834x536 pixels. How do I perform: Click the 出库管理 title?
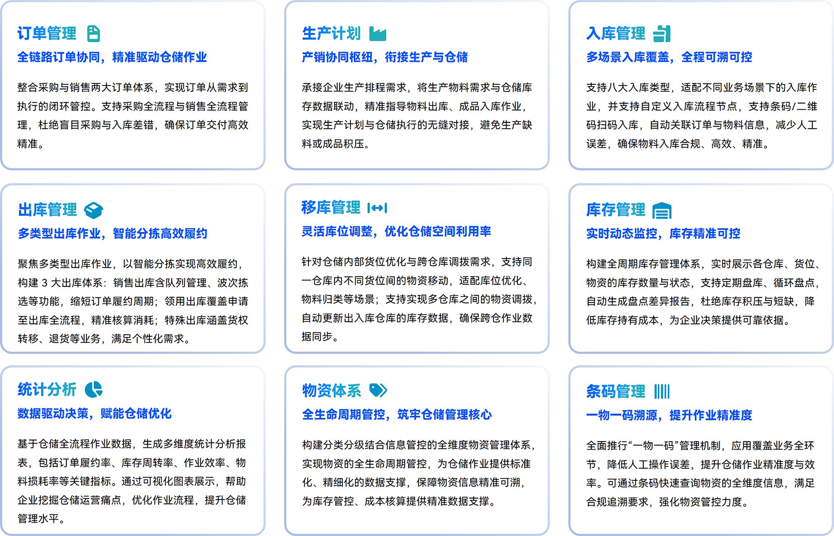point(47,209)
